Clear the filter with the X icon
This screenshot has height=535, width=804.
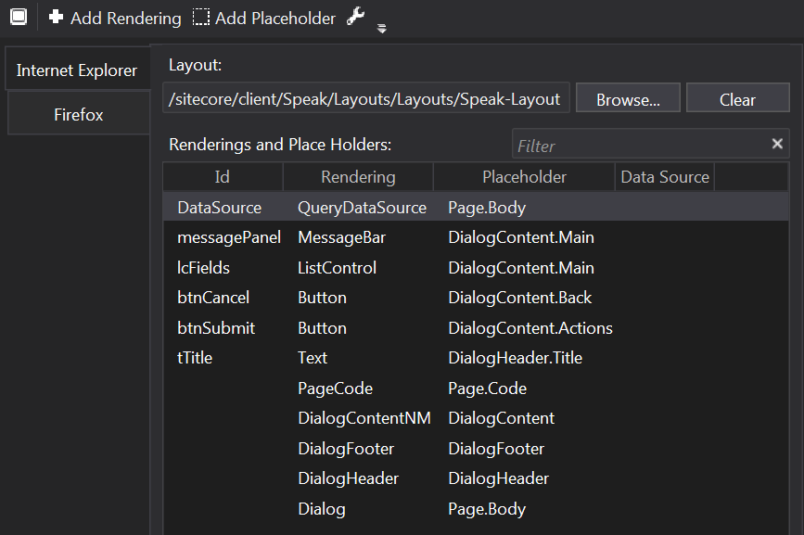click(777, 144)
